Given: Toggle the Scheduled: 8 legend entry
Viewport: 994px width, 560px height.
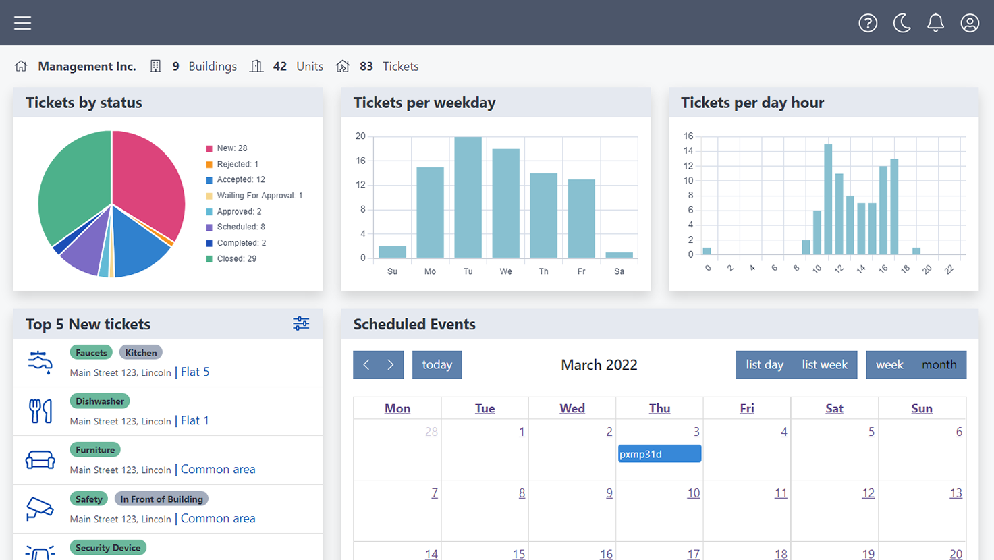Looking at the screenshot, I should (x=236, y=227).
